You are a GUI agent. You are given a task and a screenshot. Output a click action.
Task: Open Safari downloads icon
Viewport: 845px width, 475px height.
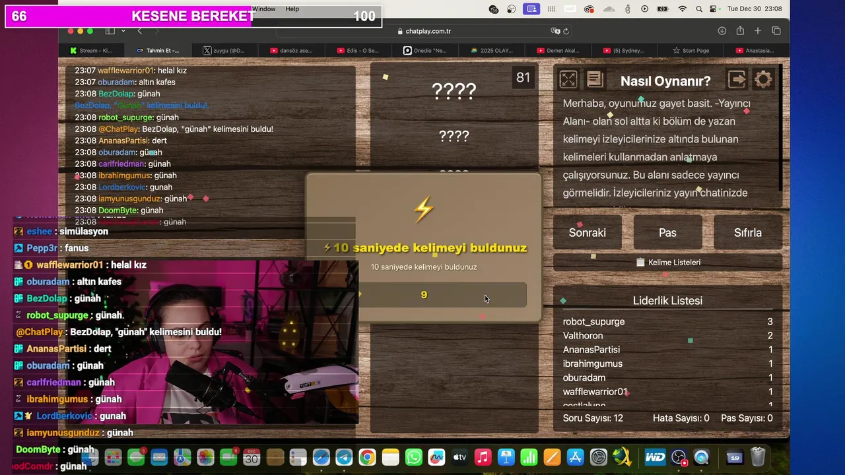[722, 31]
